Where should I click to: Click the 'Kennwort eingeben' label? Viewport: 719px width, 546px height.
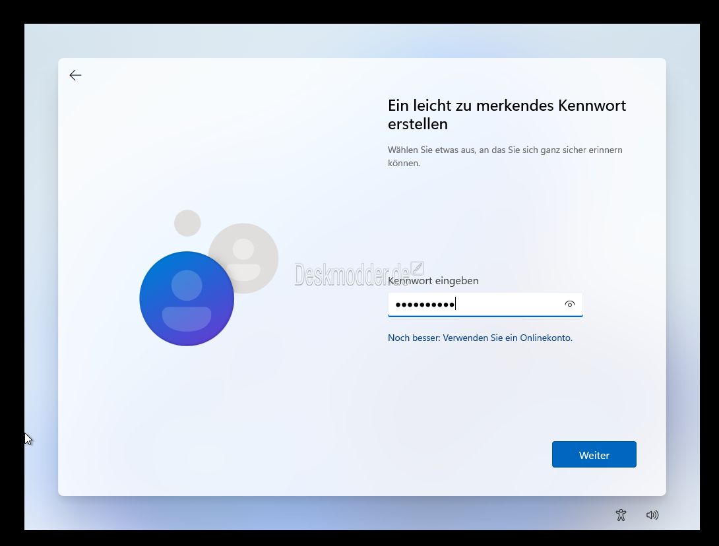433,280
